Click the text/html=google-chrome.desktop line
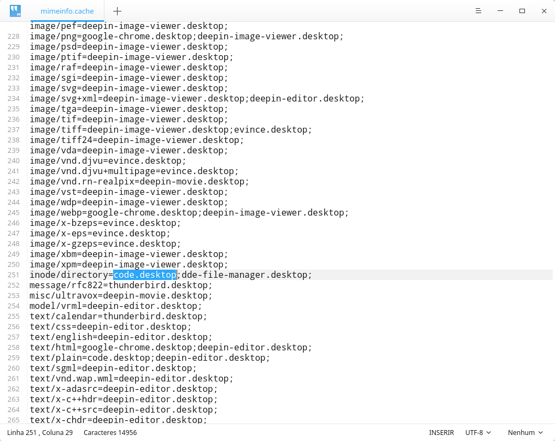The height and width of the screenshot is (441, 555). pyautogui.click(x=171, y=347)
